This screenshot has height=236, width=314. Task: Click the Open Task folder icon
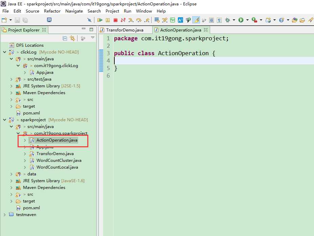tap(302, 20)
